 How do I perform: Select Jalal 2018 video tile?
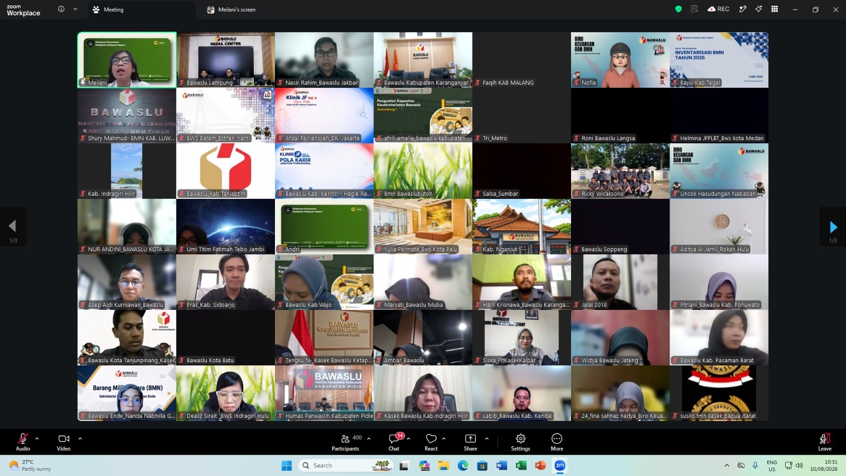620,282
